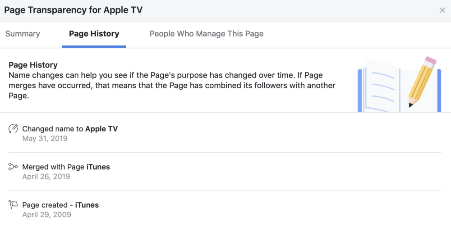Select the Page History tab
Screen dimensions: 451x228
tap(94, 34)
